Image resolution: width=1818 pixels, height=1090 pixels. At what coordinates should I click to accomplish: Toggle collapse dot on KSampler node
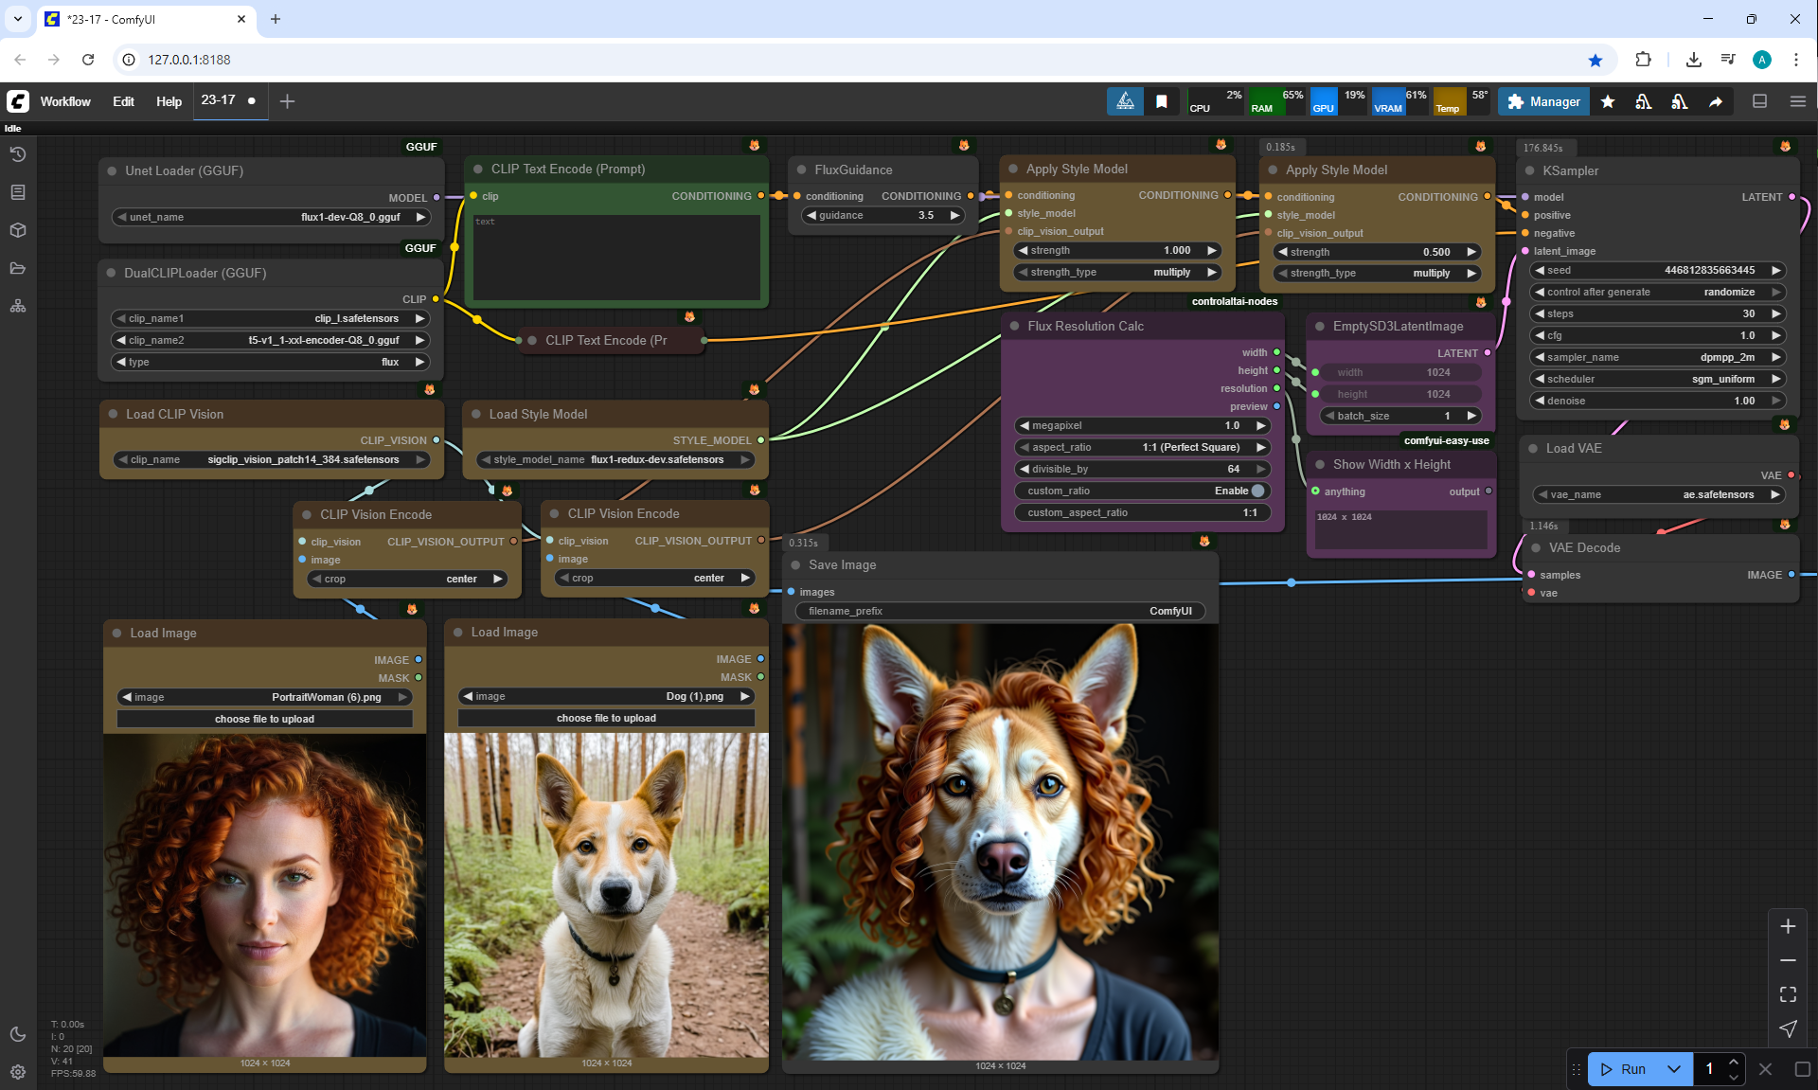[1529, 170]
